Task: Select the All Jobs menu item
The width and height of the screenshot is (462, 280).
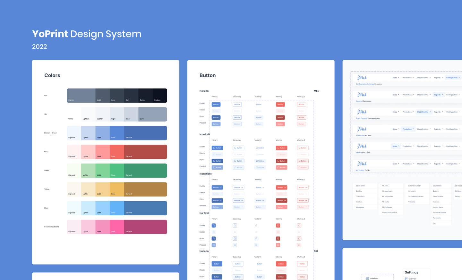Action: (391, 186)
